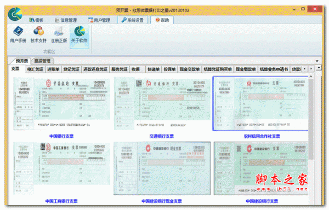Select the 快递单 category tab

point(154,69)
